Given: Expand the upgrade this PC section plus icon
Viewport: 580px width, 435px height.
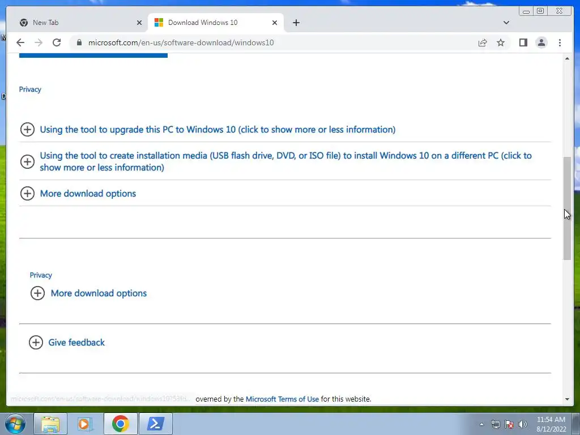Looking at the screenshot, I should click(x=27, y=130).
